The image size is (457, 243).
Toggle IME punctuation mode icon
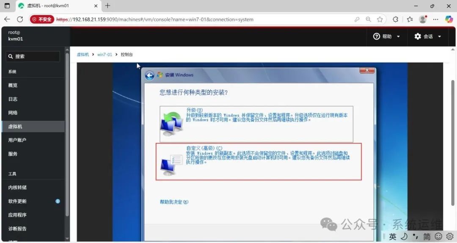(x=416, y=236)
